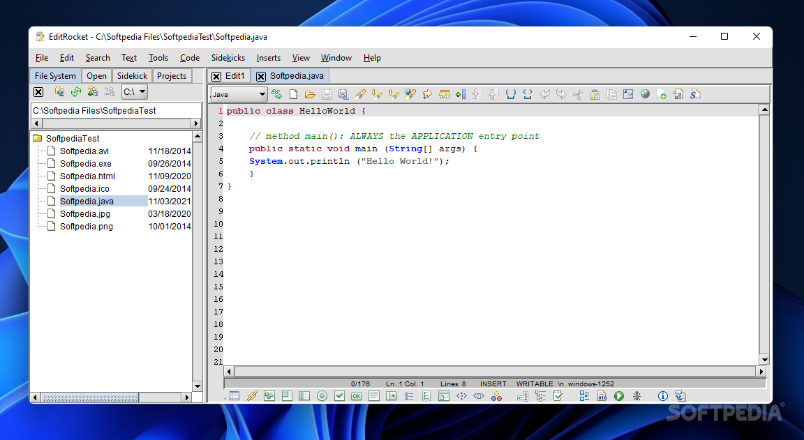Click the path field showing C:\Softpedia Files\SoftpediaTest
The width and height of the screenshot is (804, 440).
pos(116,111)
